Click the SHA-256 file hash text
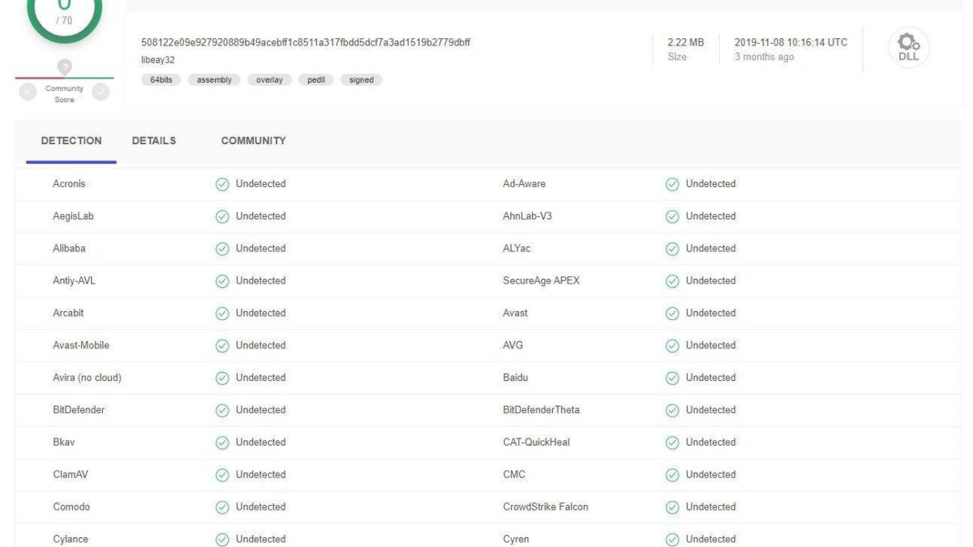The height and width of the screenshot is (547, 973). pyautogui.click(x=306, y=42)
